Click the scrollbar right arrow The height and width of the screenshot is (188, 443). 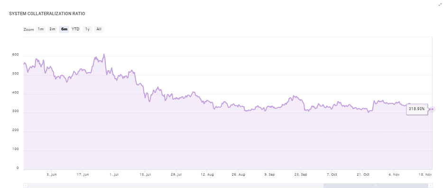pos(431,186)
